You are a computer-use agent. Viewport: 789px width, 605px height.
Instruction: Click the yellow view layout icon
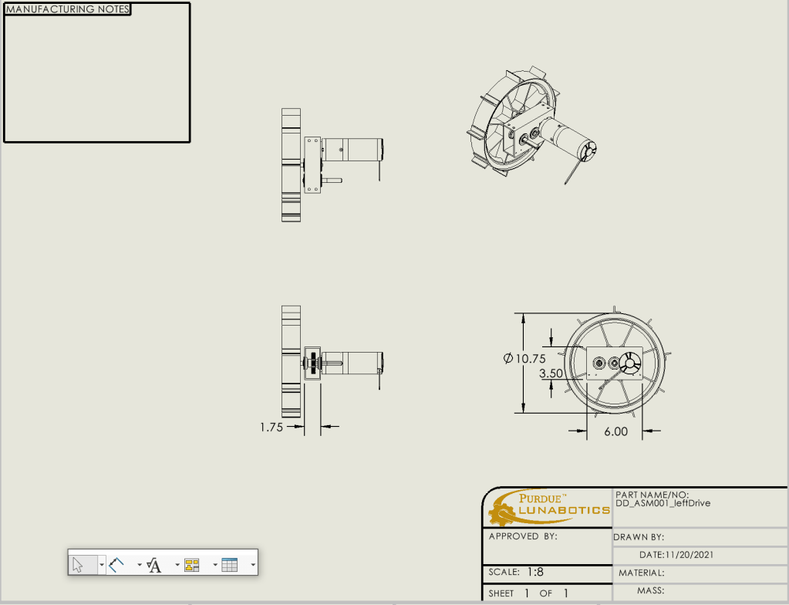[192, 566]
